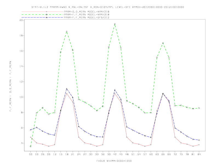The width and height of the screenshot is (217, 168).
Task: Click x-axis tick label 54
Action: (x=139, y=154)
